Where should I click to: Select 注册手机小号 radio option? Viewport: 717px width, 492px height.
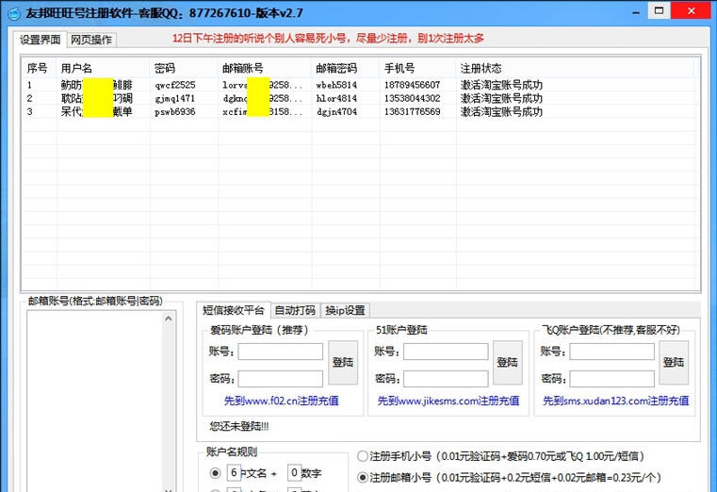coord(363,456)
